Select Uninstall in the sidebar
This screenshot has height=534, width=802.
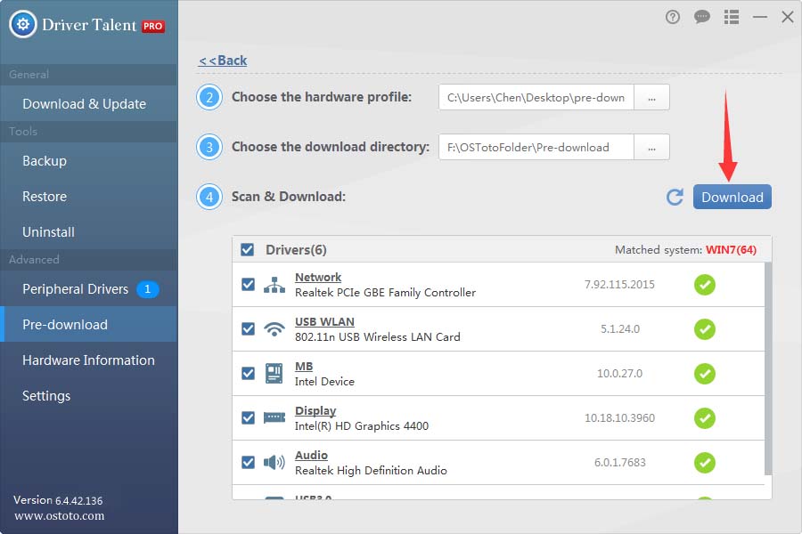pyautogui.click(x=89, y=232)
